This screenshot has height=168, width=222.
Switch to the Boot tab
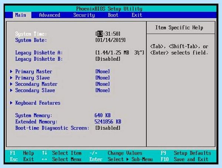[x=113, y=15]
